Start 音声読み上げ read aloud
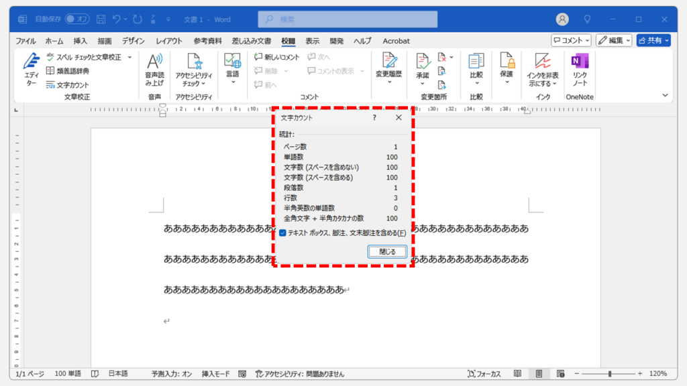Image resolution: width=687 pixels, height=386 pixels. [154, 70]
